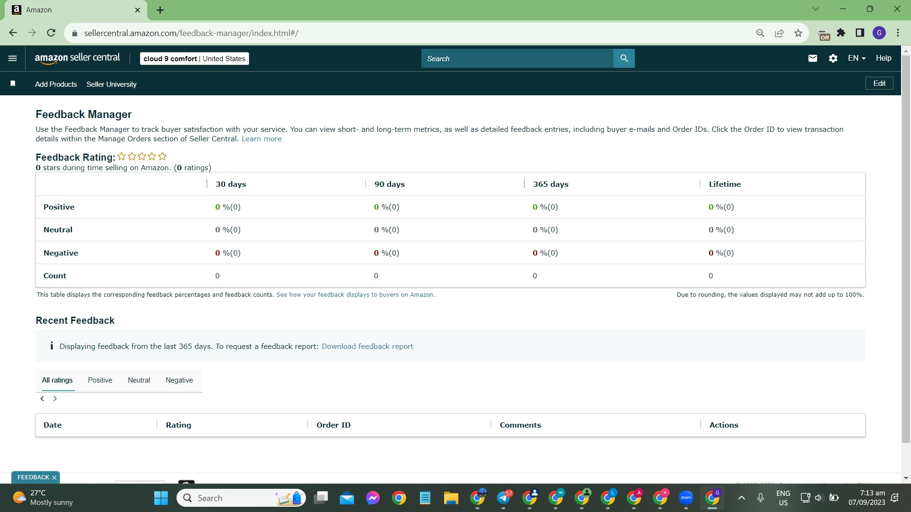911x512 pixels.
Task: Click the ENG US language indicator
Action: (x=783, y=498)
